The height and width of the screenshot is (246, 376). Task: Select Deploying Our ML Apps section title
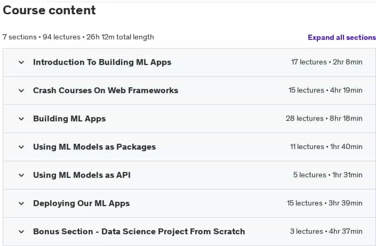[x=81, y=203]
